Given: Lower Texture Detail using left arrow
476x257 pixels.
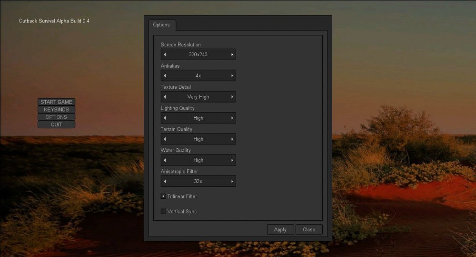Looking at the screenshot, I should 165,97.
